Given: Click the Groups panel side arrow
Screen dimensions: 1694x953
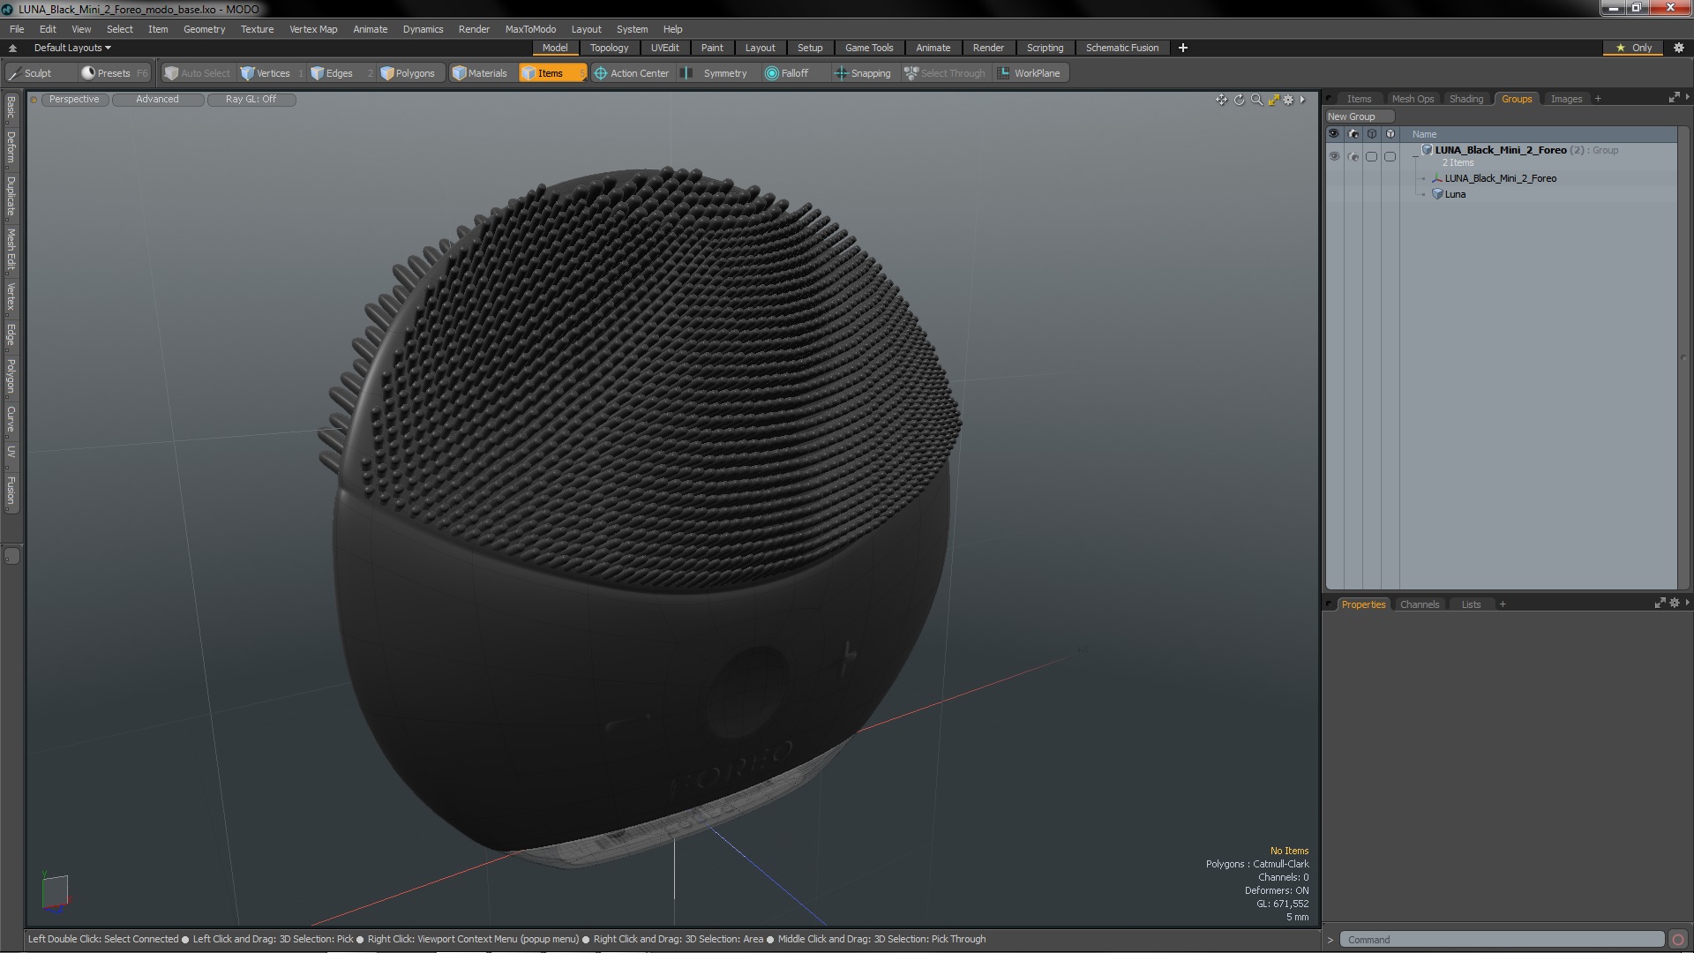Looking at the screenshot, I should coord(1687,97).
